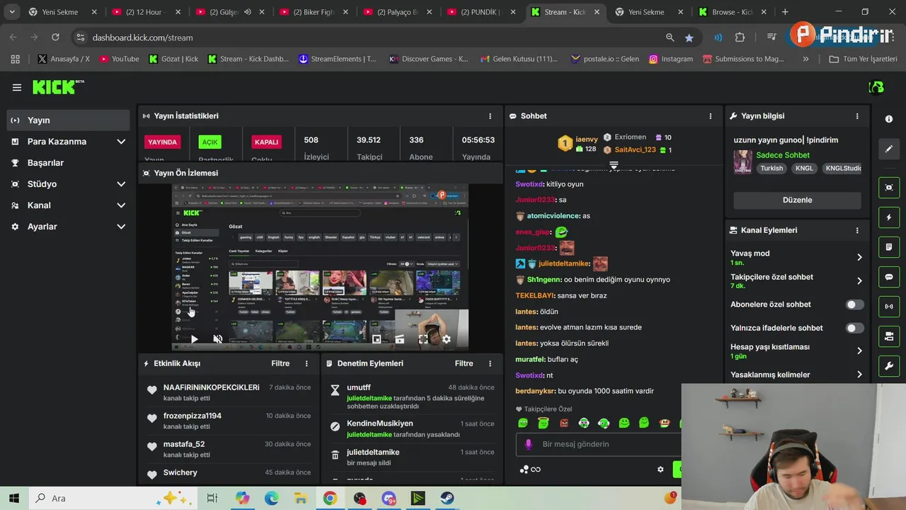Expand Ayarlar sidebar section
Screen dimensions: 906x510
click(x=121, y=227)
